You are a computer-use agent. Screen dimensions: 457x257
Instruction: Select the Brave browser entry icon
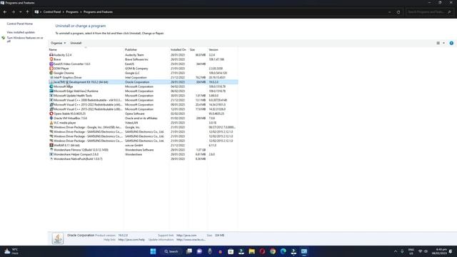(x=51, y=59)
